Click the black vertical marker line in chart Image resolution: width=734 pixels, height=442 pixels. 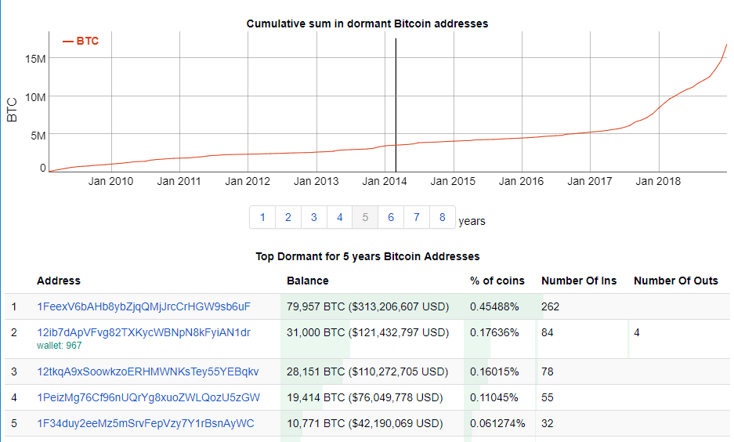pos(396,105)
